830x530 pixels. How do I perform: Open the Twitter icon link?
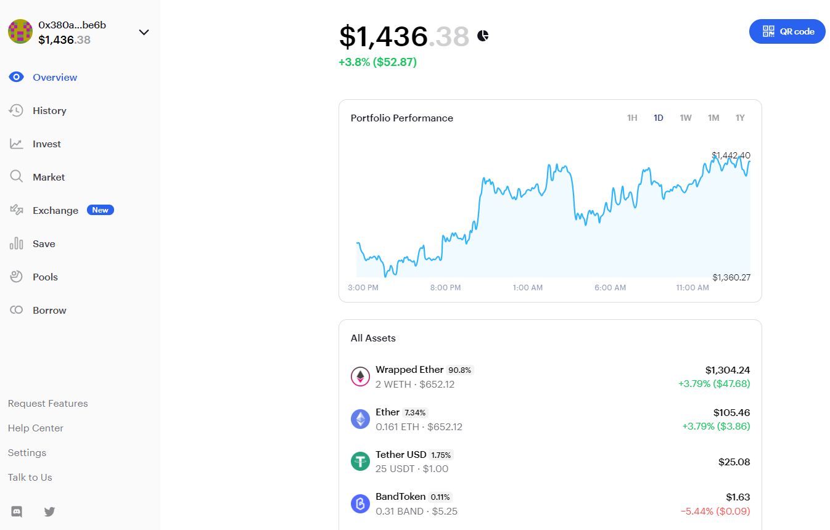point(50,512)
